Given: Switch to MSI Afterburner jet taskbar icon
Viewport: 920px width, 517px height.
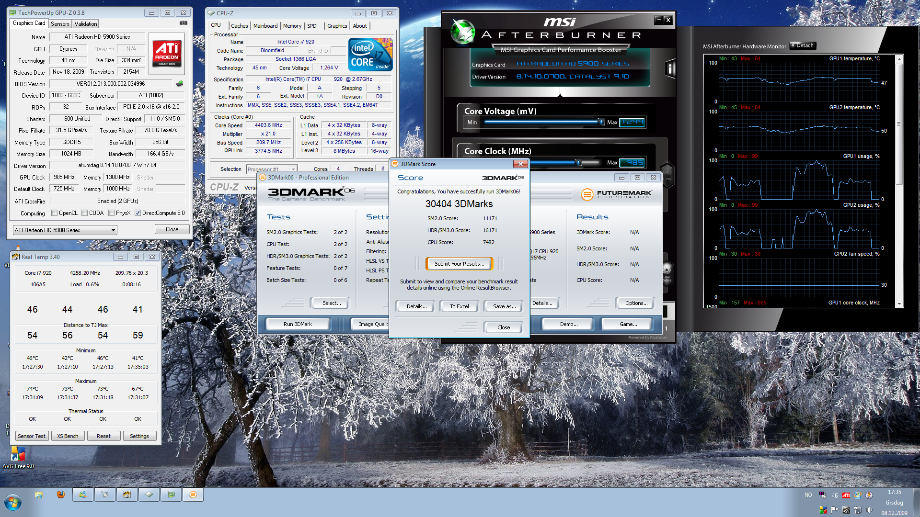Looking at the screenshot, I should pos(105,495).
